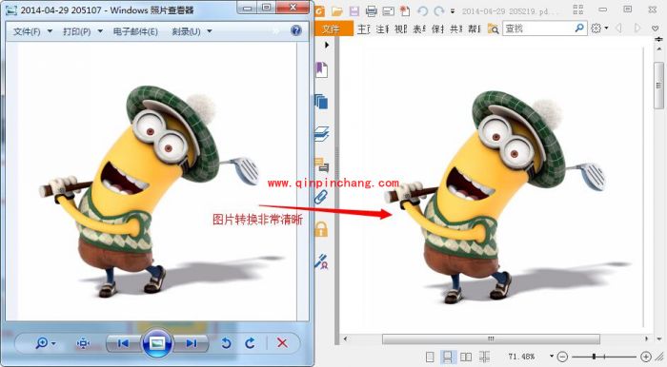Expand dropdown arrow next to gear icon
Screen dimensions: 667x367
click(606, 29)
